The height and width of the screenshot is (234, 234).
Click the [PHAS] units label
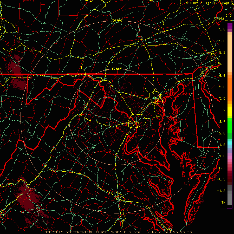pyautogui.click(x=220, y=18)
